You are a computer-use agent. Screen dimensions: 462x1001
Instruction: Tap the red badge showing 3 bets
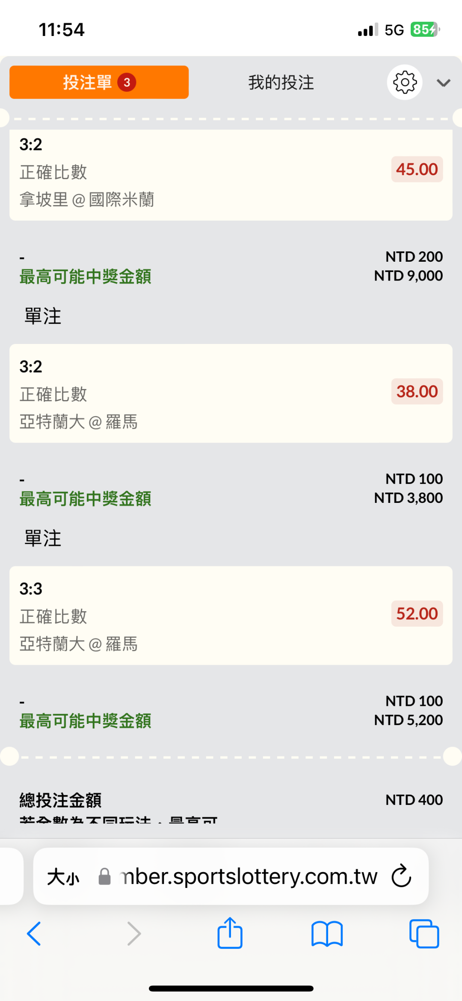[x=127, y=82]
